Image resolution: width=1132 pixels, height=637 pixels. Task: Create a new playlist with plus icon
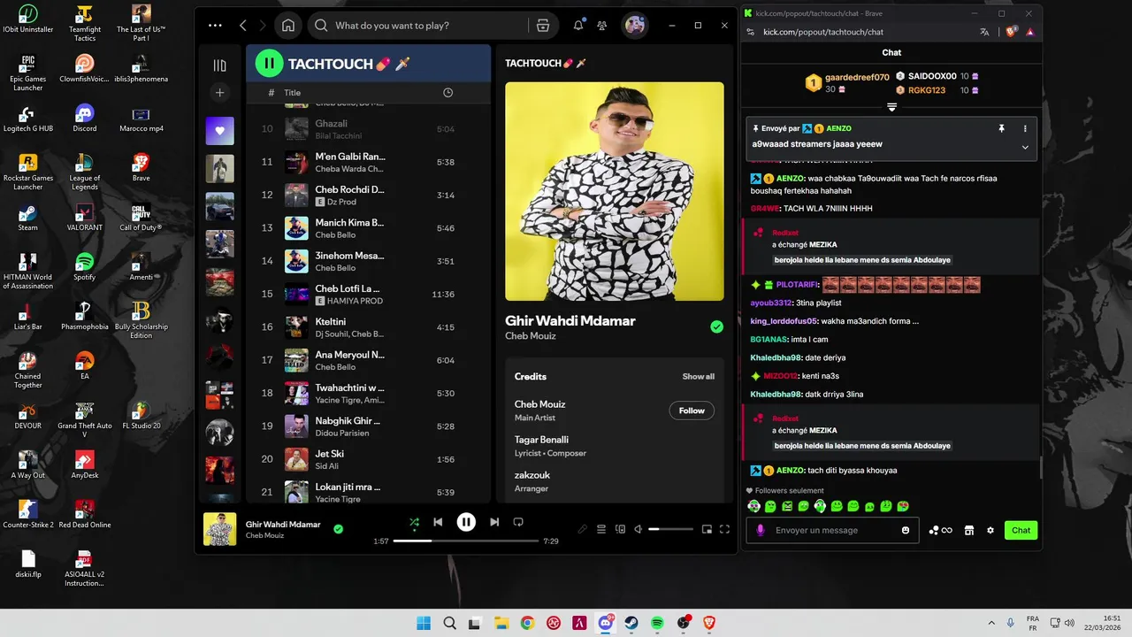[220, 92]
